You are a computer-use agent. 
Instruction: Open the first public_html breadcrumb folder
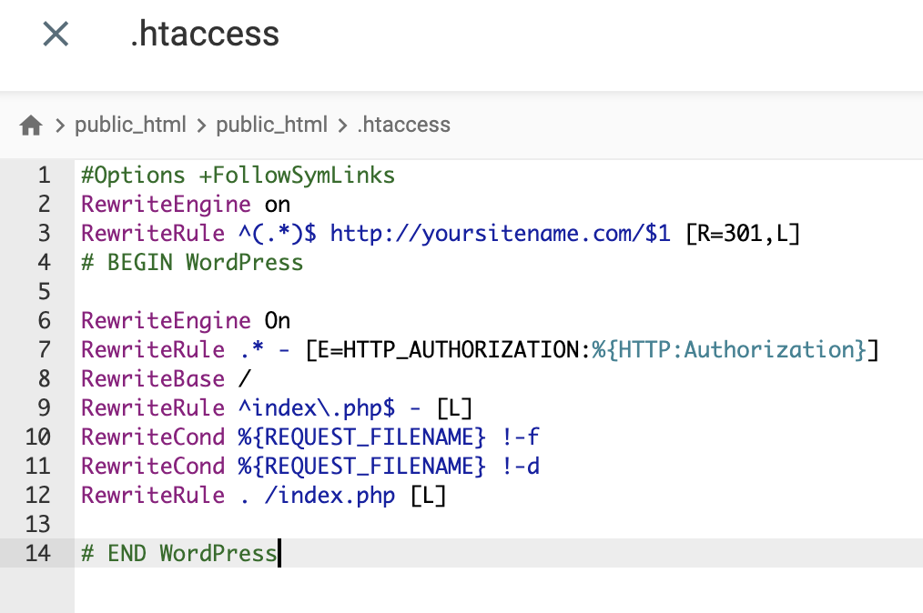(131, 125)
